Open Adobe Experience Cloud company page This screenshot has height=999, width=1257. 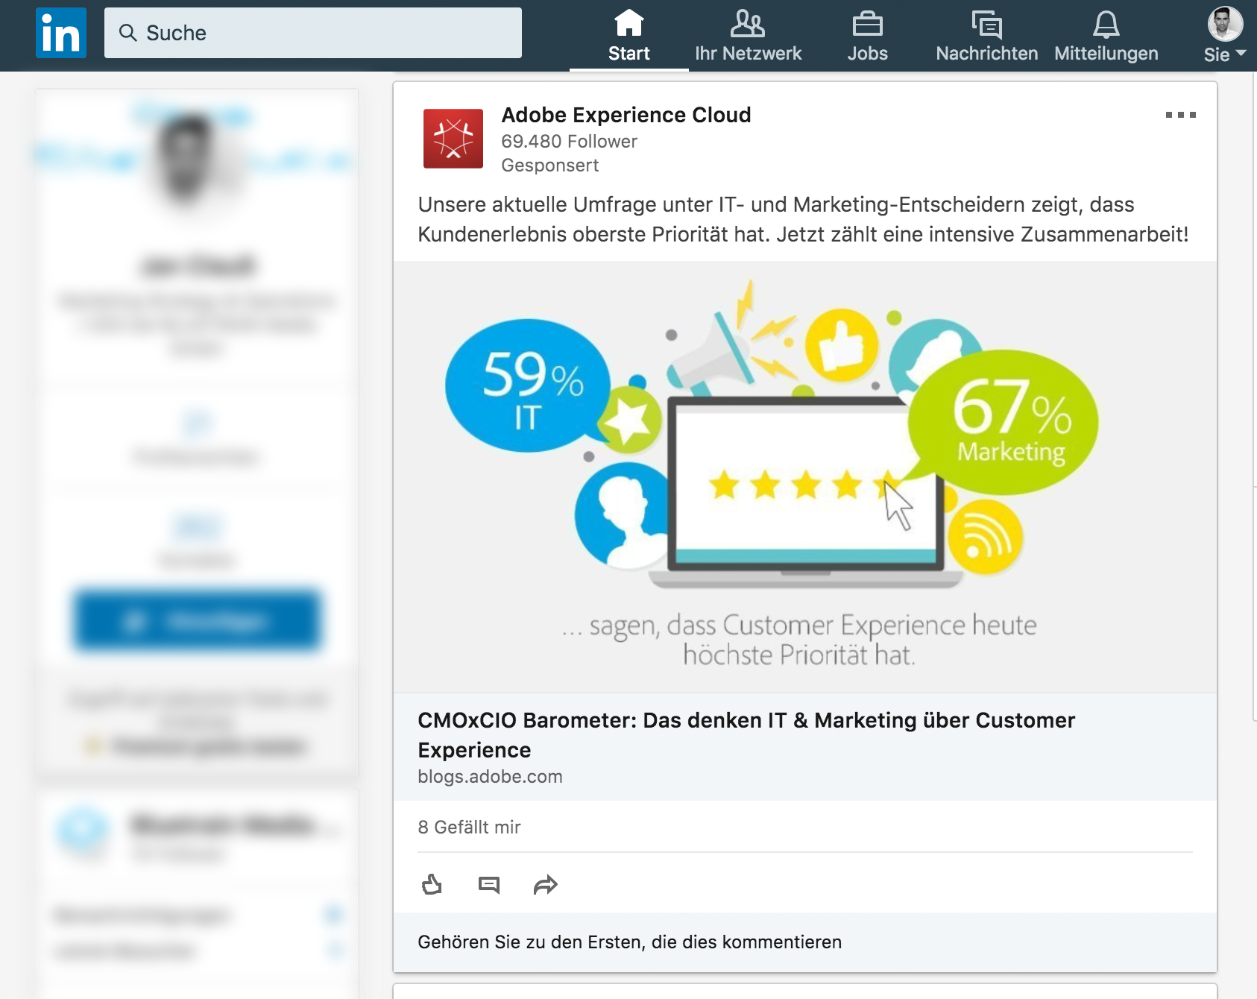coord(626,115)
